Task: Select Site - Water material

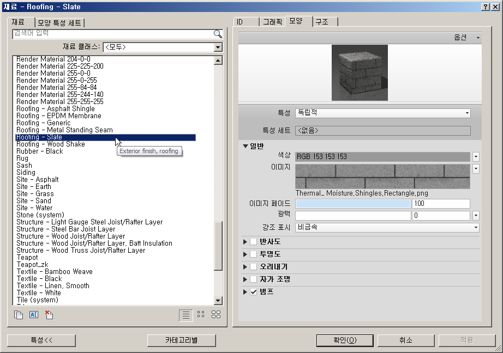Action: pos(34,208)
